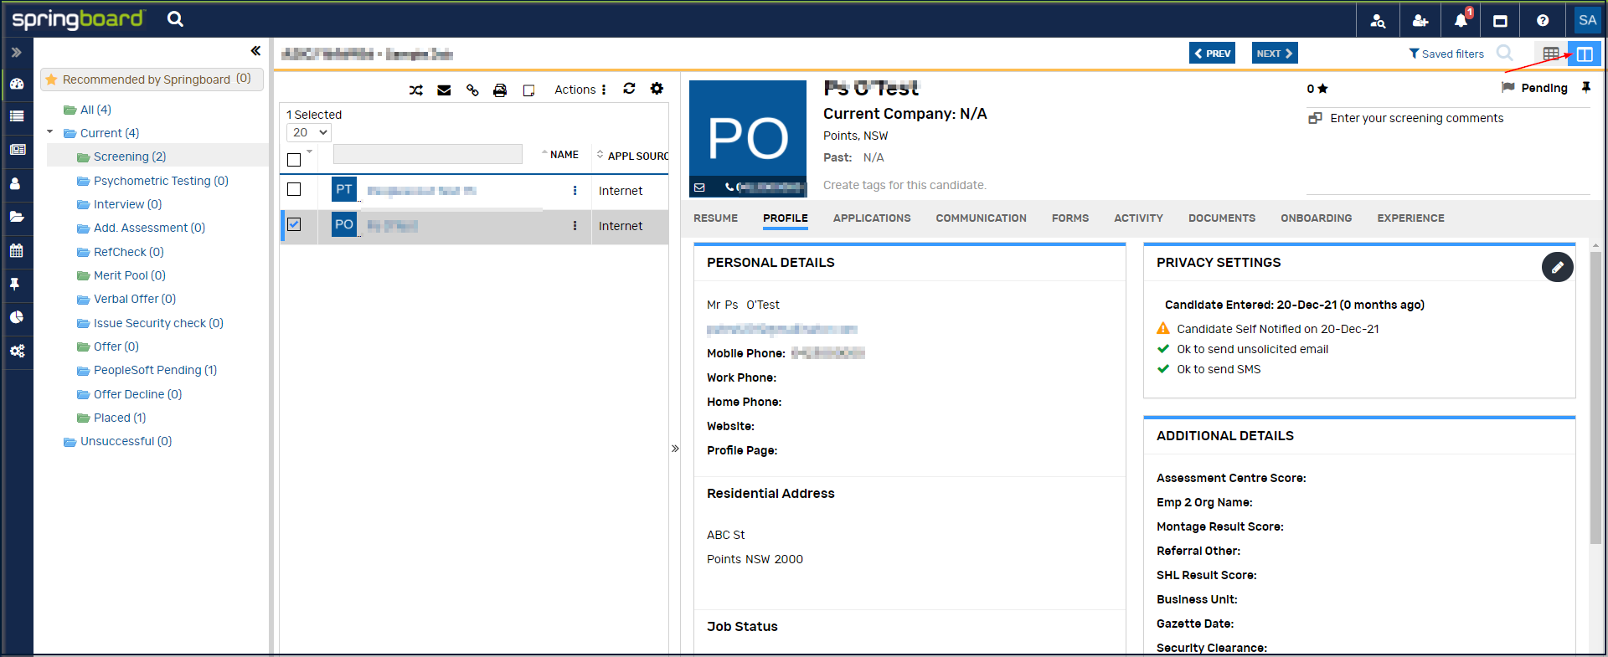This screenshot has width=1608, height=657.
Task: Open the pie chart reports icon
Action: [17, 317]
